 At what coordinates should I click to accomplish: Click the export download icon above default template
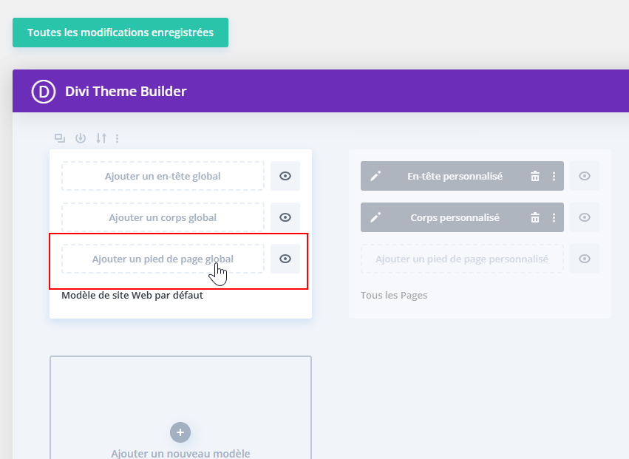(x=81, y=138)
